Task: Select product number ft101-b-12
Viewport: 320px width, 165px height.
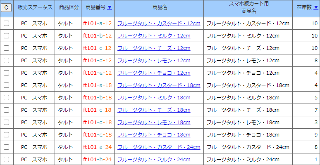Action: (98, 36)
